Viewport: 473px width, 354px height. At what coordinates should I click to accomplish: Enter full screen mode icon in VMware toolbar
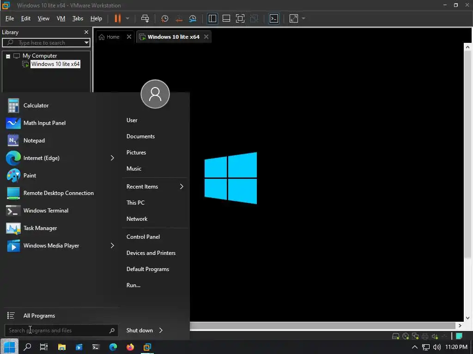point(240,18)
